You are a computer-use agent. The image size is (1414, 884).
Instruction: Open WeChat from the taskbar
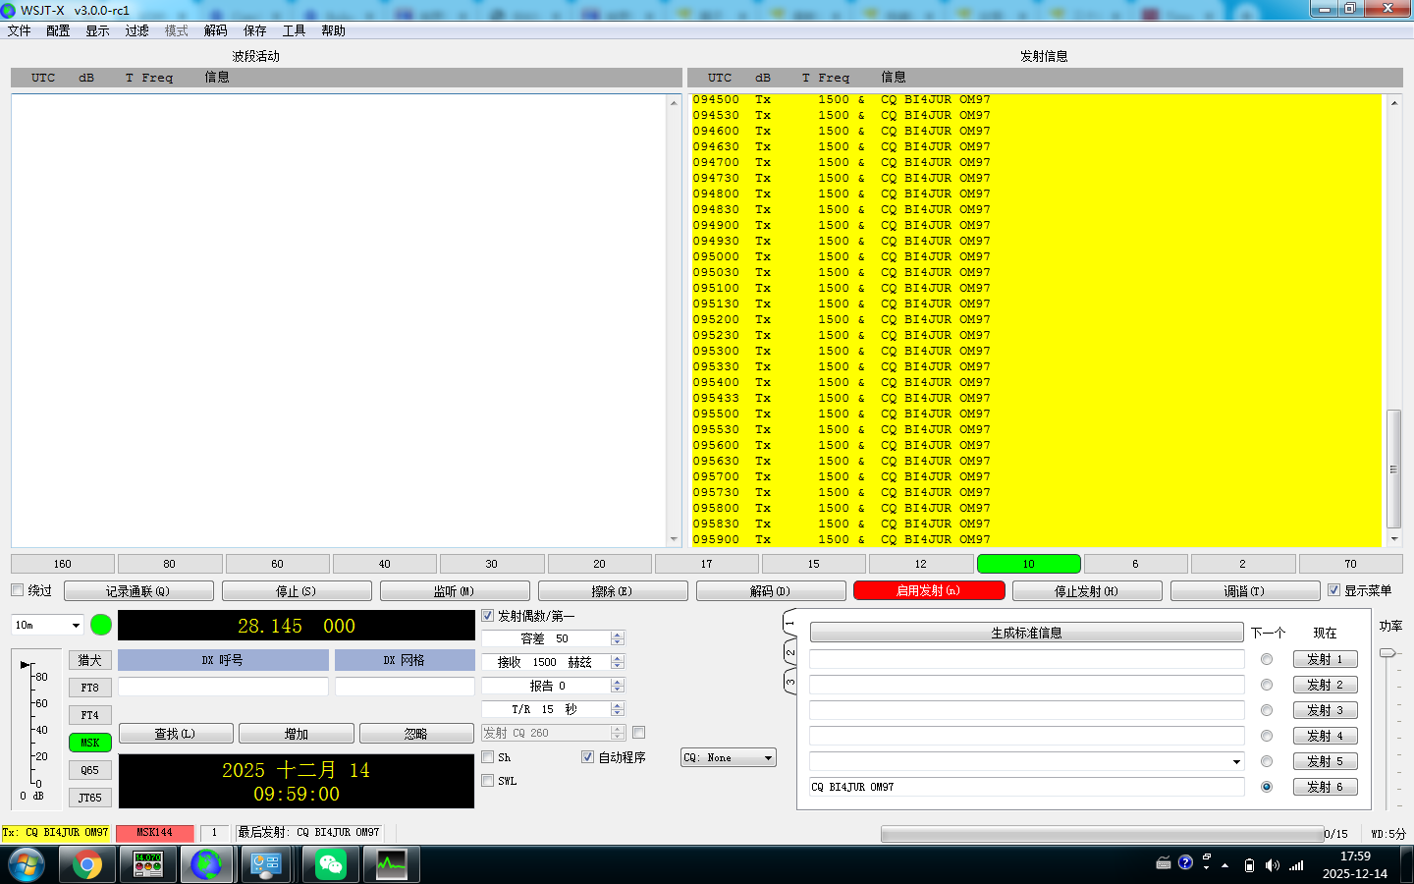331,864
